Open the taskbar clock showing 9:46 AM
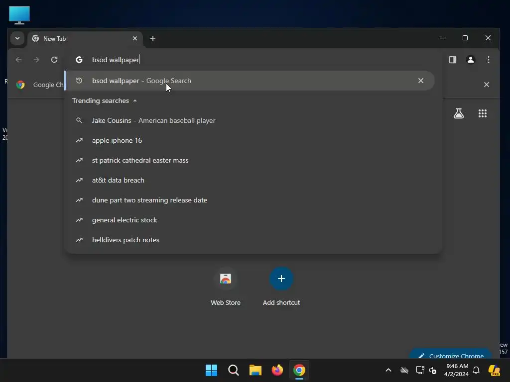Screen dimensions: 510x382 (456, 370)
